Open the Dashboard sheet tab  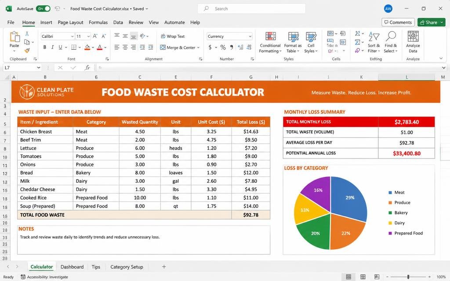tap(72, 267)
